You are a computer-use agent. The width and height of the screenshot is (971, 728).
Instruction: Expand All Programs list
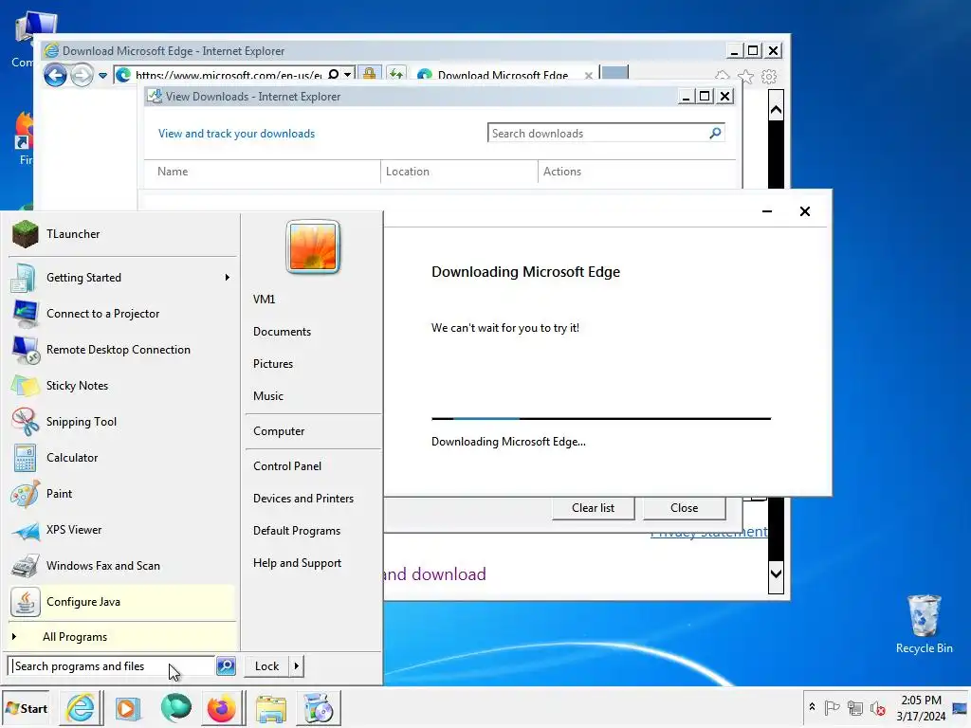click(122, 636)
